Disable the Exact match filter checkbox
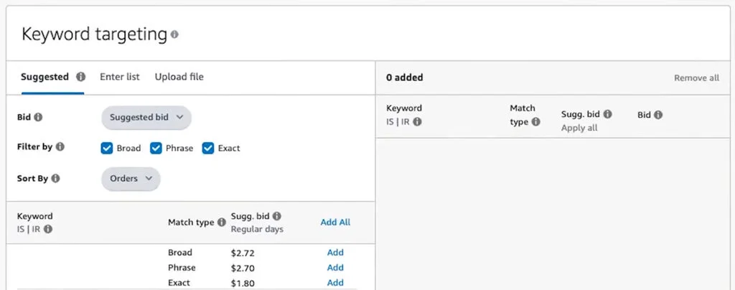This screenshot has width=735, height=290. (208, 148)
